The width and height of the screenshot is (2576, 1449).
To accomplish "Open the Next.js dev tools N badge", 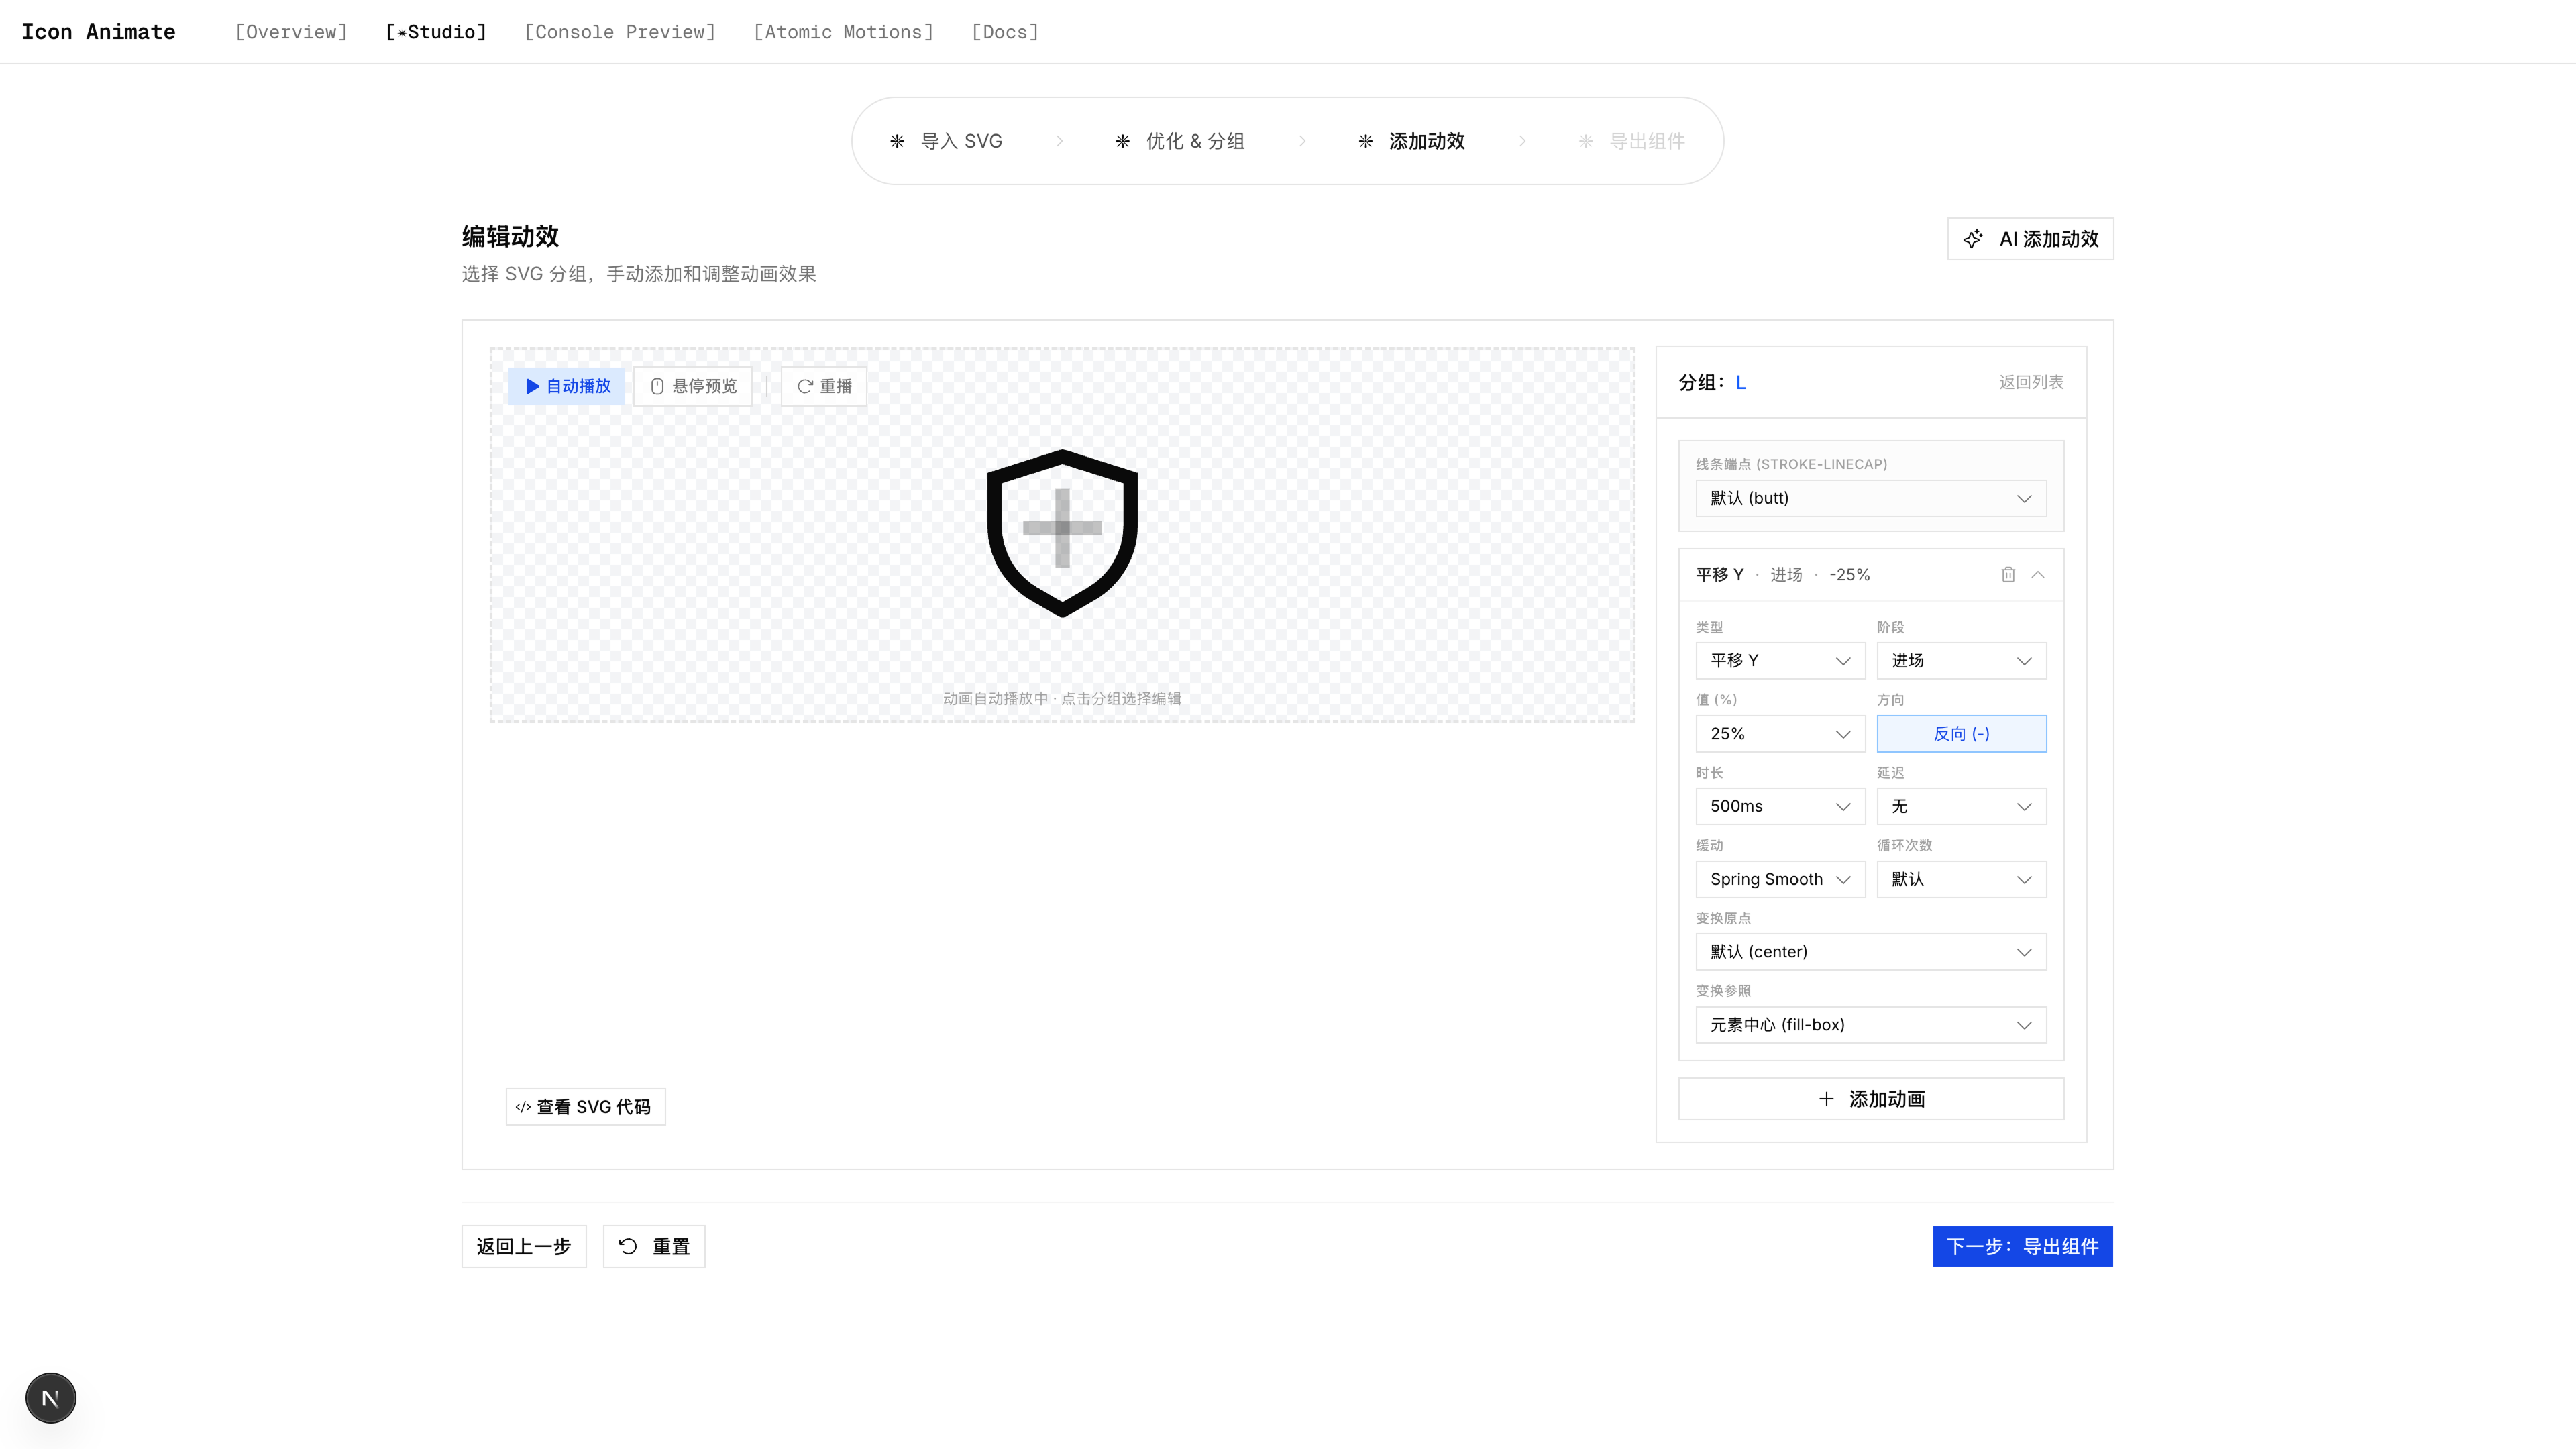I will tap(50, 1398).
